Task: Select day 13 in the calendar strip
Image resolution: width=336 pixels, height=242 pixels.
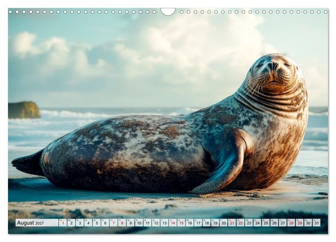Action: click(164, 223)
